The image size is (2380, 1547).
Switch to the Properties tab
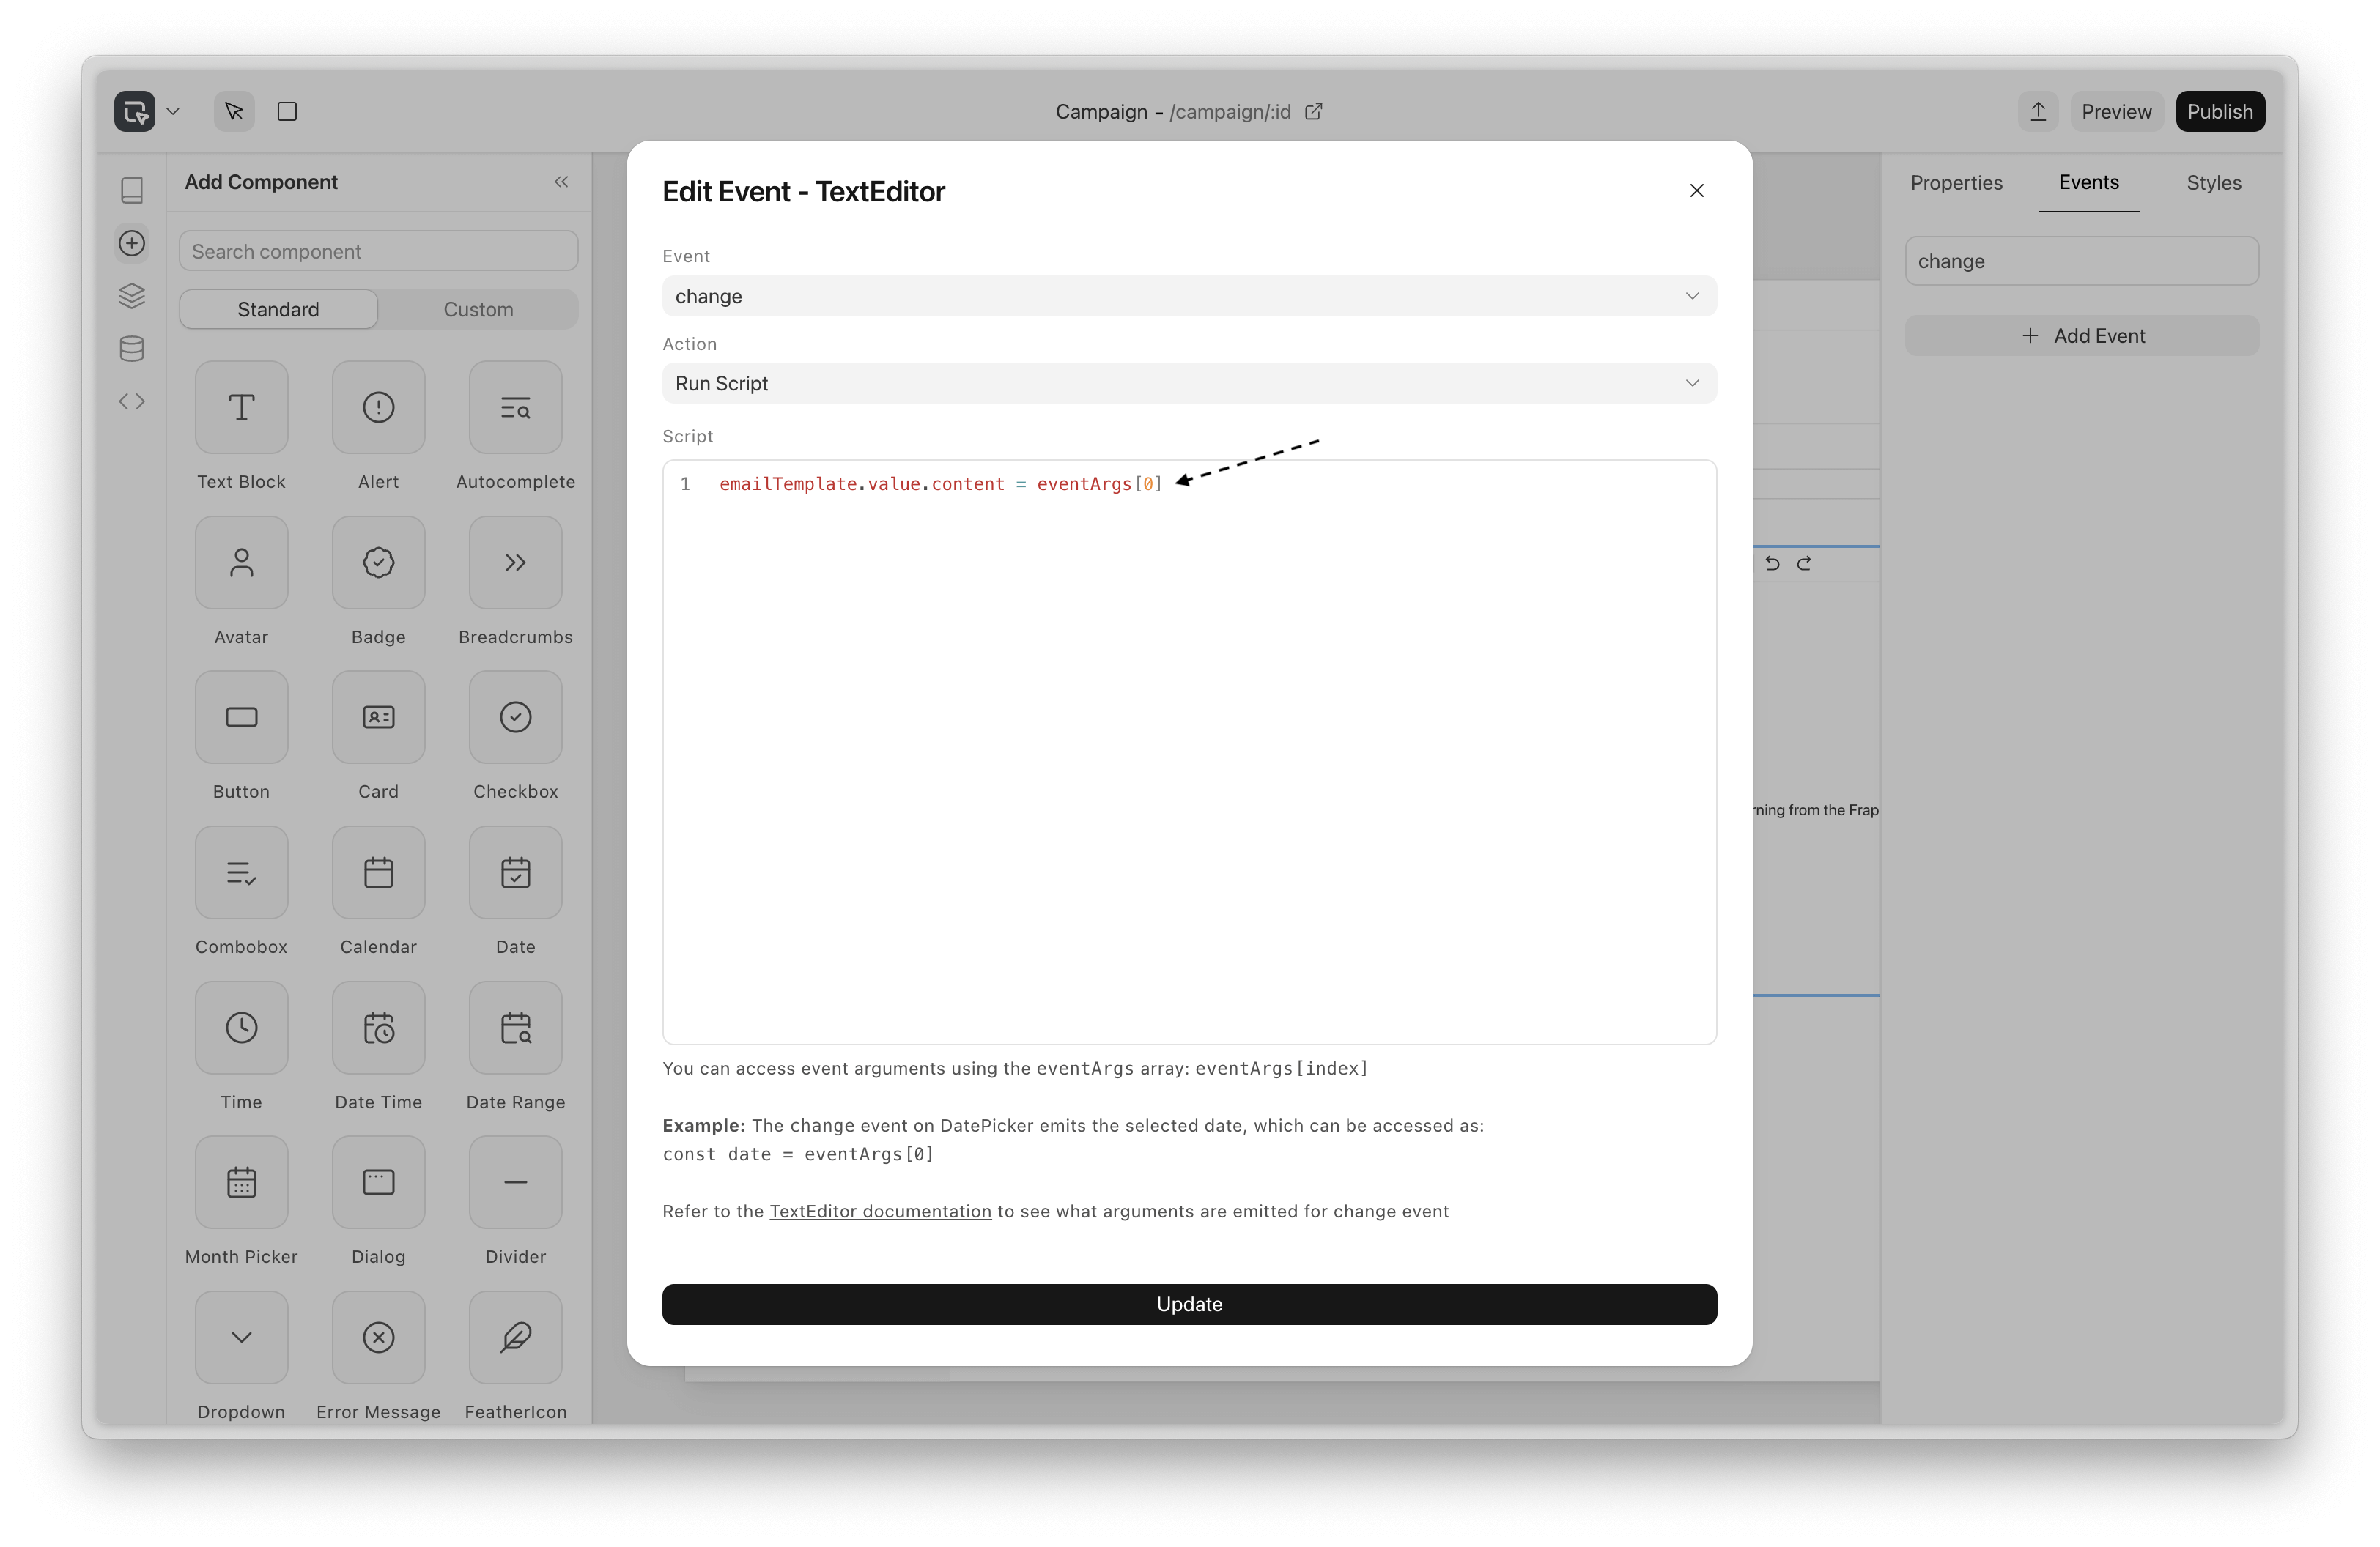click(1956, 183)
